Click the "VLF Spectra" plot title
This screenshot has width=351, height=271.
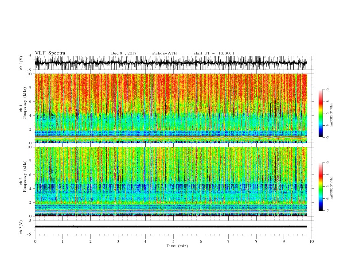(x=50, y=53)
